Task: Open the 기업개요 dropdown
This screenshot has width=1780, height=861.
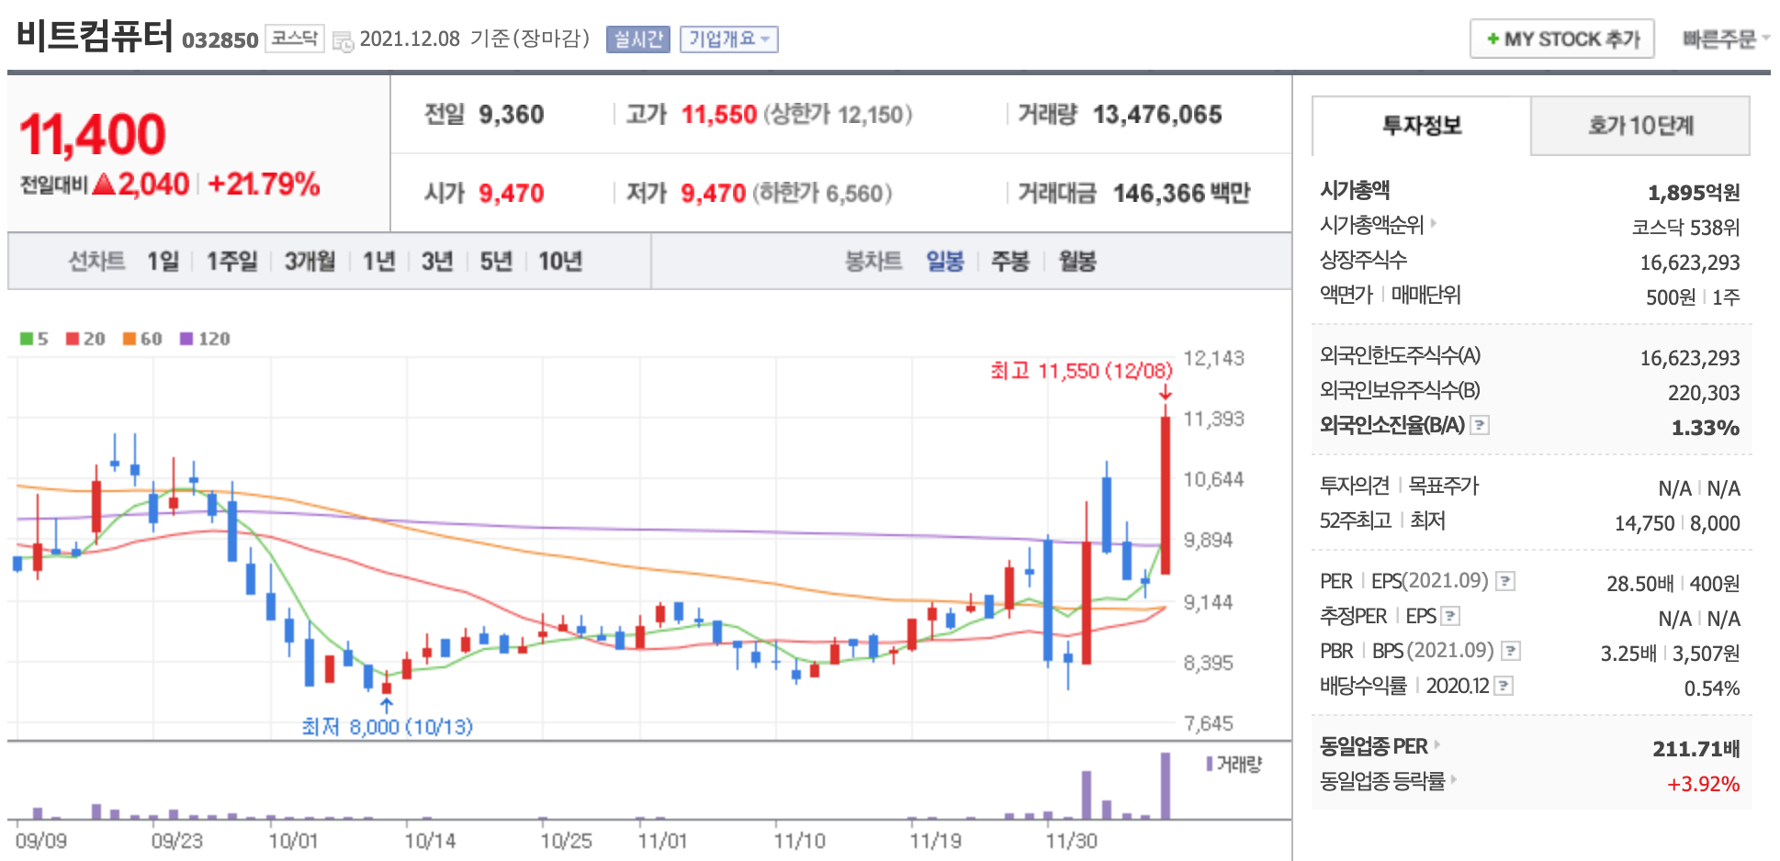Action: point(728,39)
